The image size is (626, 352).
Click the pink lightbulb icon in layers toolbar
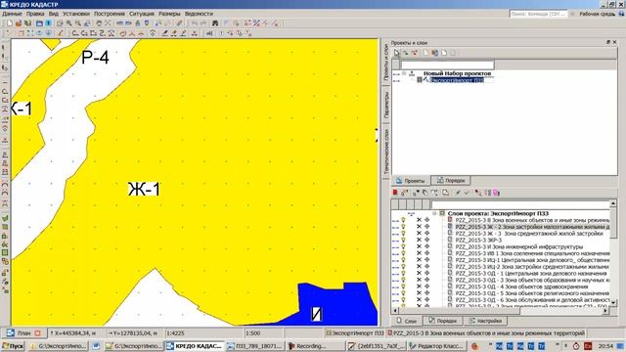(x=496, y=193)
